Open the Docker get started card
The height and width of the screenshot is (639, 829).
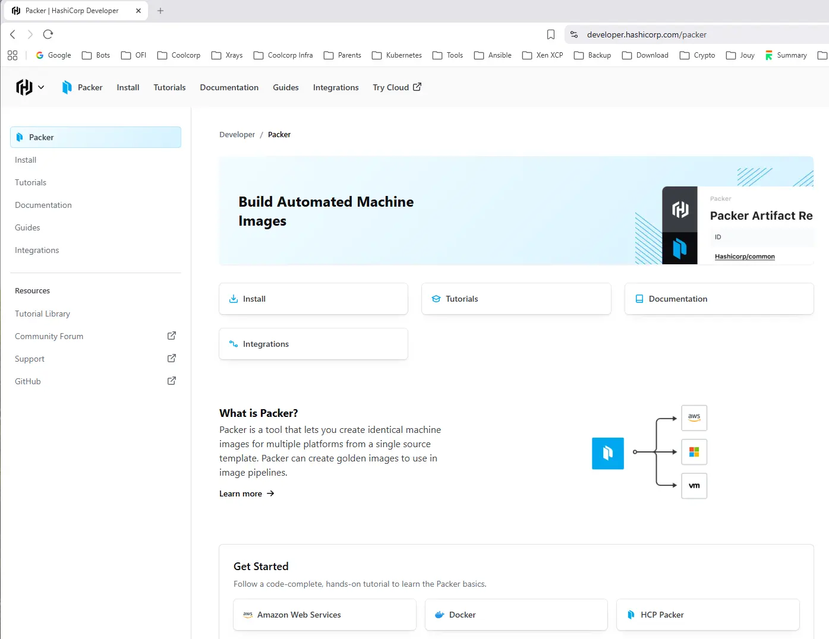[516, 615]
